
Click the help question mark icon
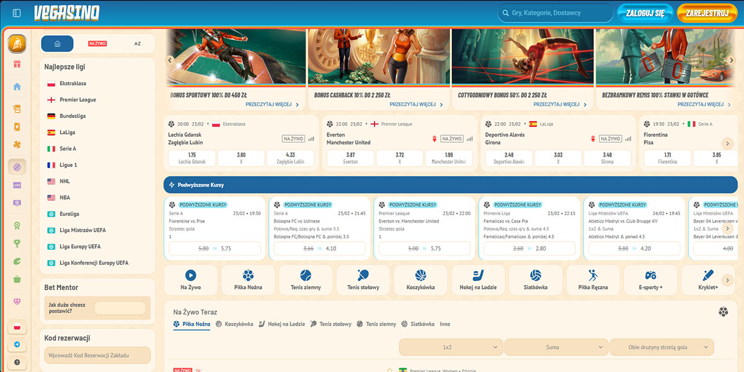[17, 362]
